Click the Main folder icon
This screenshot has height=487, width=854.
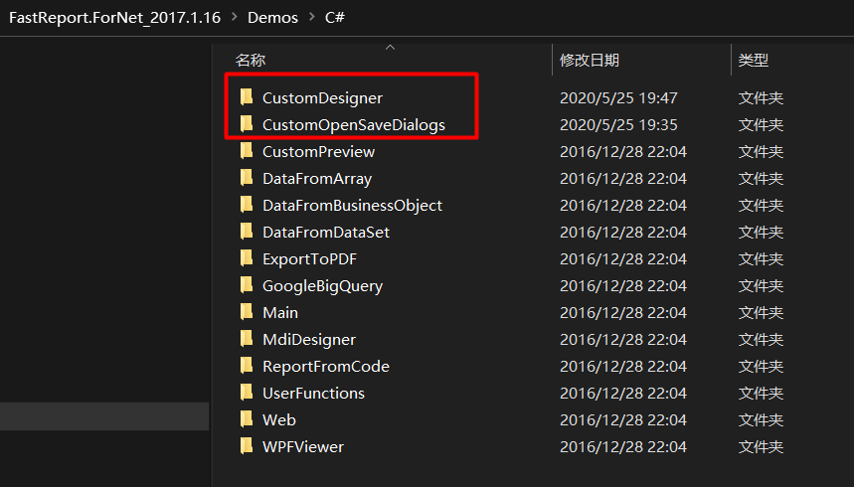[247, 312]
